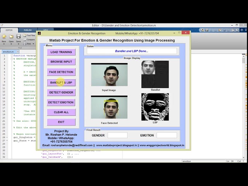Click the paste icon in quick access toolbar
Screen dimensions: 248x186
[x=220, y=30]
